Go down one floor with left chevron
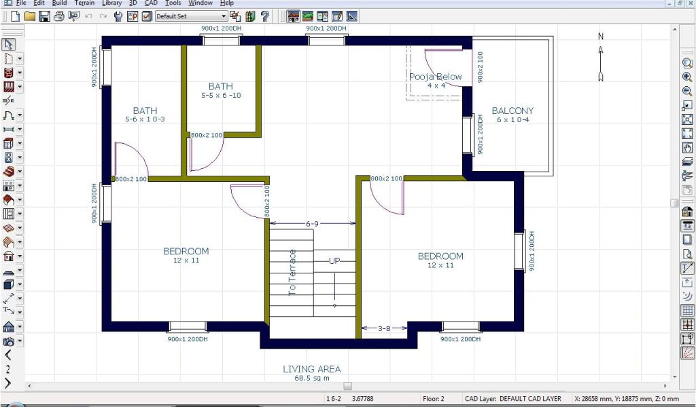Image resolution: width=696 pixels, height=407 pixels. pyautogui.click(x=8, y=355)
